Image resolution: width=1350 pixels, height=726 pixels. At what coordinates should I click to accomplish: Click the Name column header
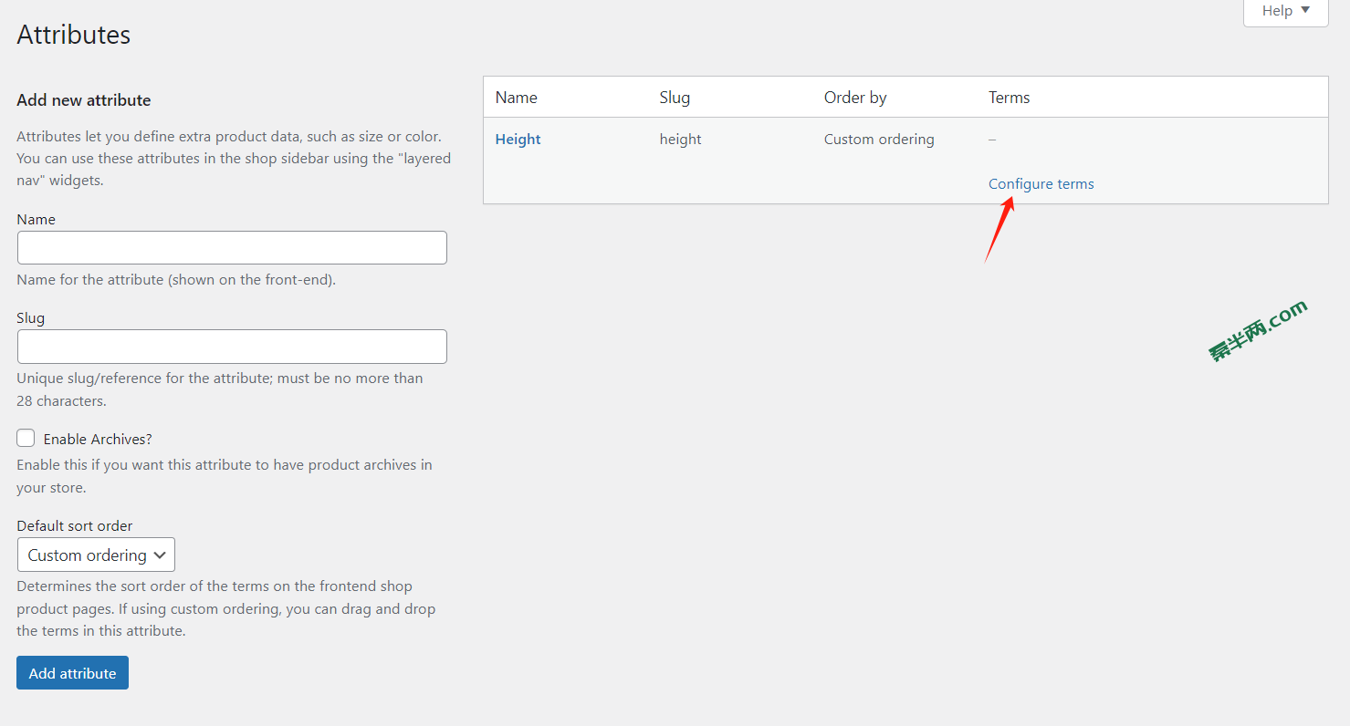coord(516,98)
